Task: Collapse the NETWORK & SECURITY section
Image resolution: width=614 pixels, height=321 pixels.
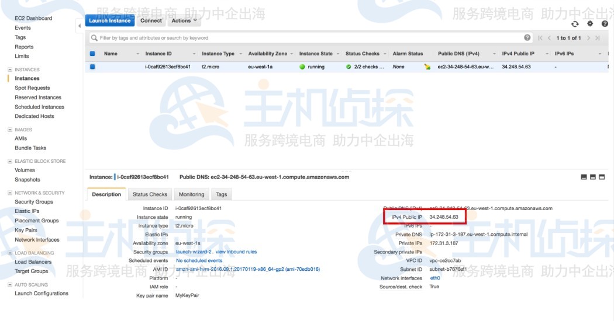Action: point(10,193)
